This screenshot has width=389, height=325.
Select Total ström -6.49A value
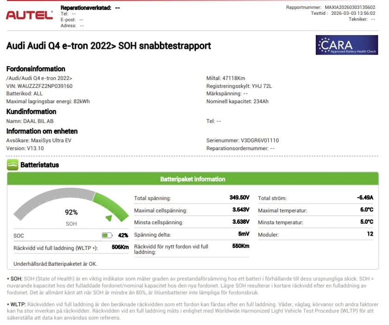click(365, 197)
